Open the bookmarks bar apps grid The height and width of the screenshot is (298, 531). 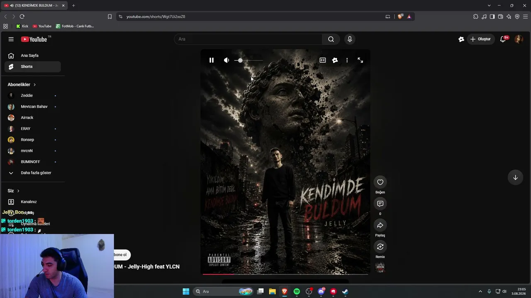point(5,26)
